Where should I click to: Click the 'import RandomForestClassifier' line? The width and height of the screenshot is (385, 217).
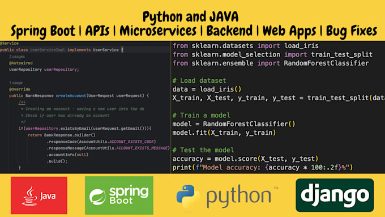(271, 63)
